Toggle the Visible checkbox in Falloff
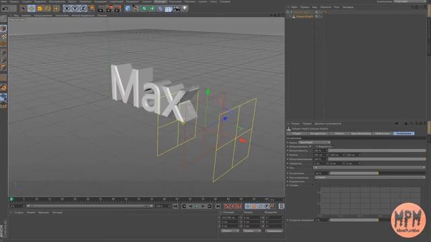 point(333,147)
